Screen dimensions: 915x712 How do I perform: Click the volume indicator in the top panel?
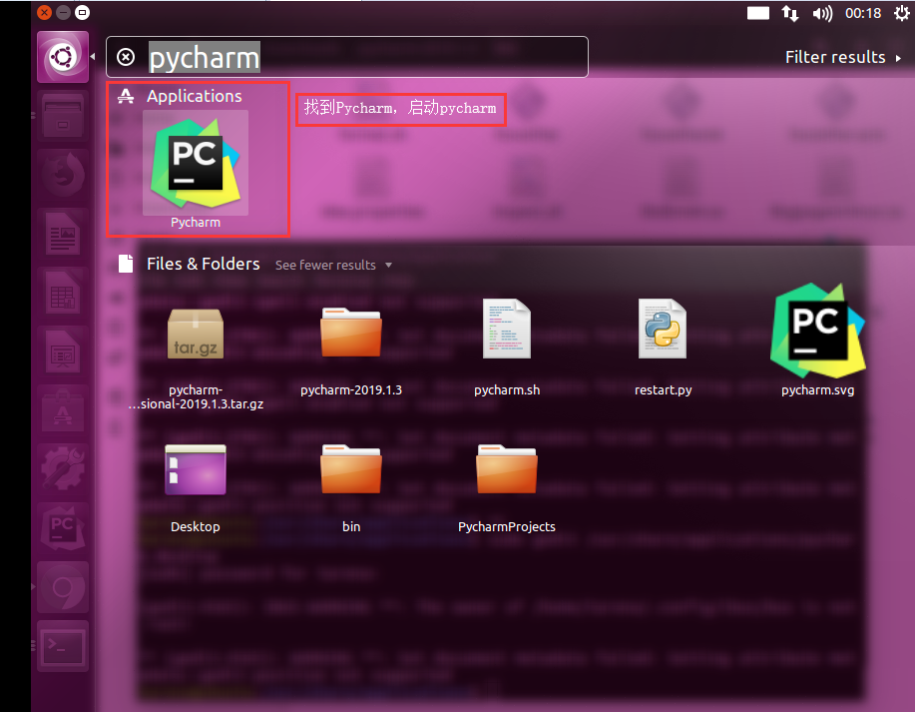point(822,13)
